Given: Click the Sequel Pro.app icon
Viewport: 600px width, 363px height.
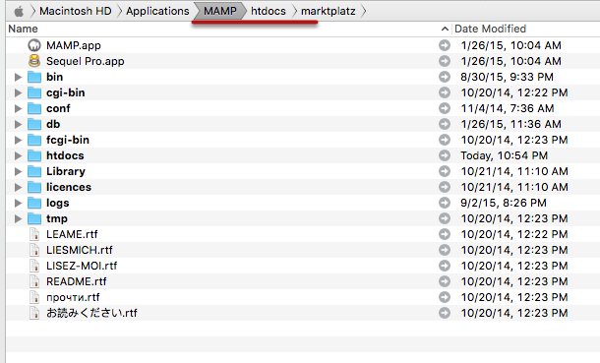Looking at the screenshot, I should [x=34, y=61].
